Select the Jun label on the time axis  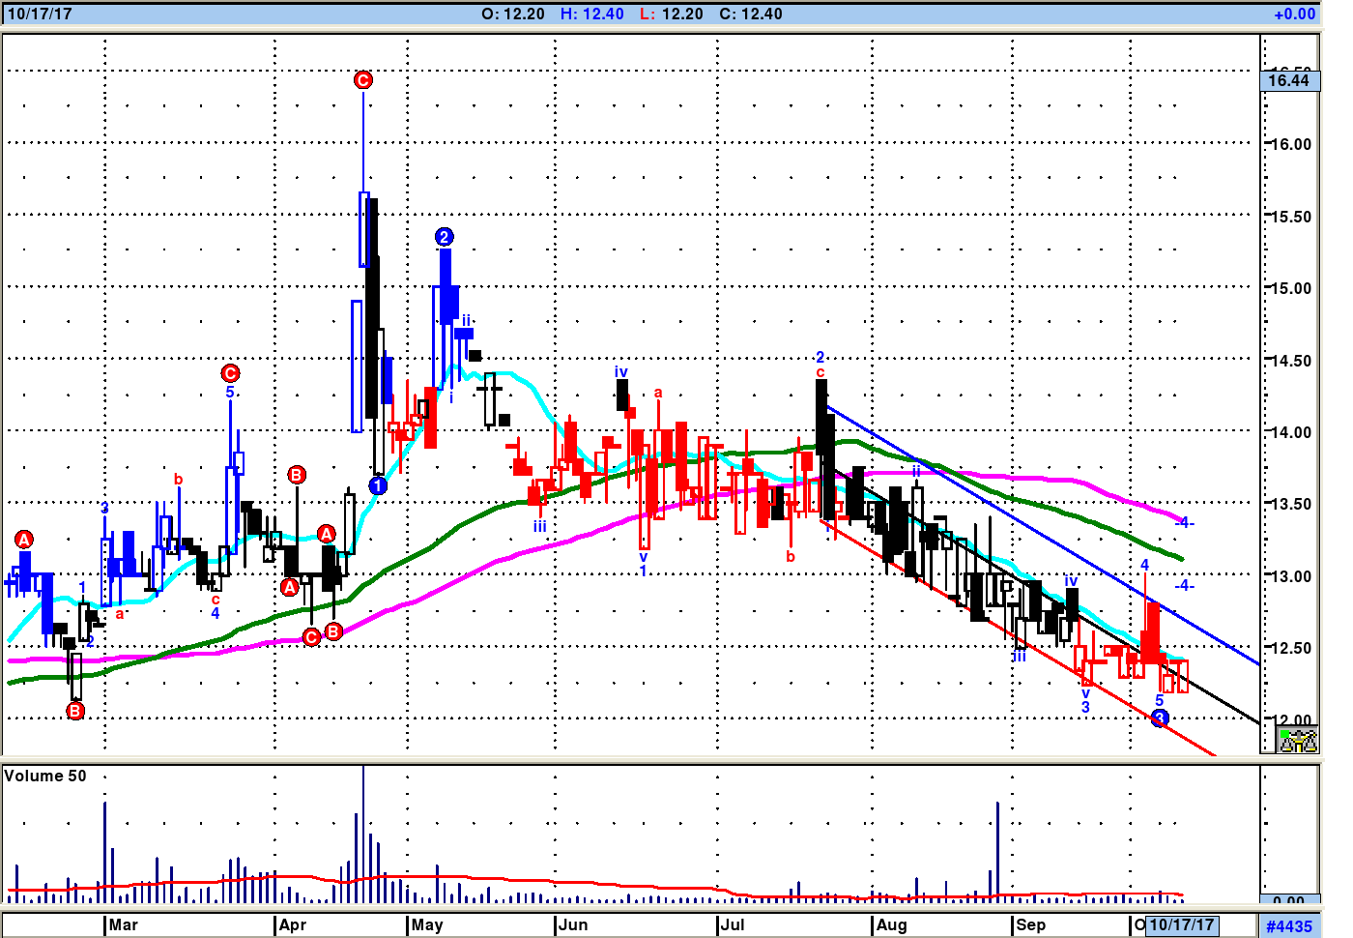pyautogui.click(x=573, y=925)
